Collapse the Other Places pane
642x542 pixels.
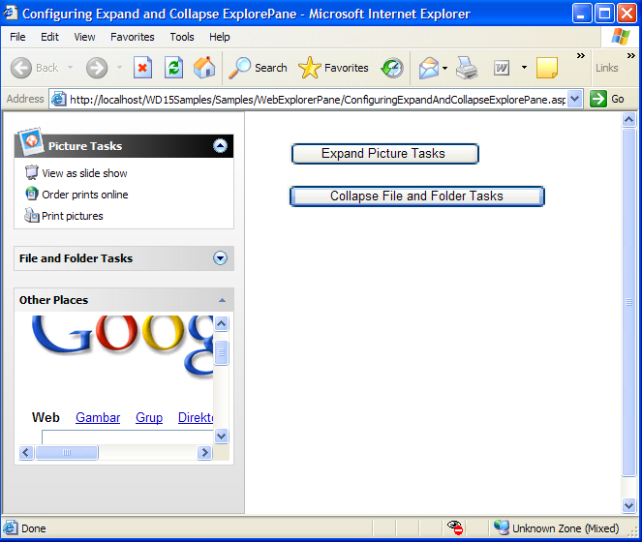[222, 301]
